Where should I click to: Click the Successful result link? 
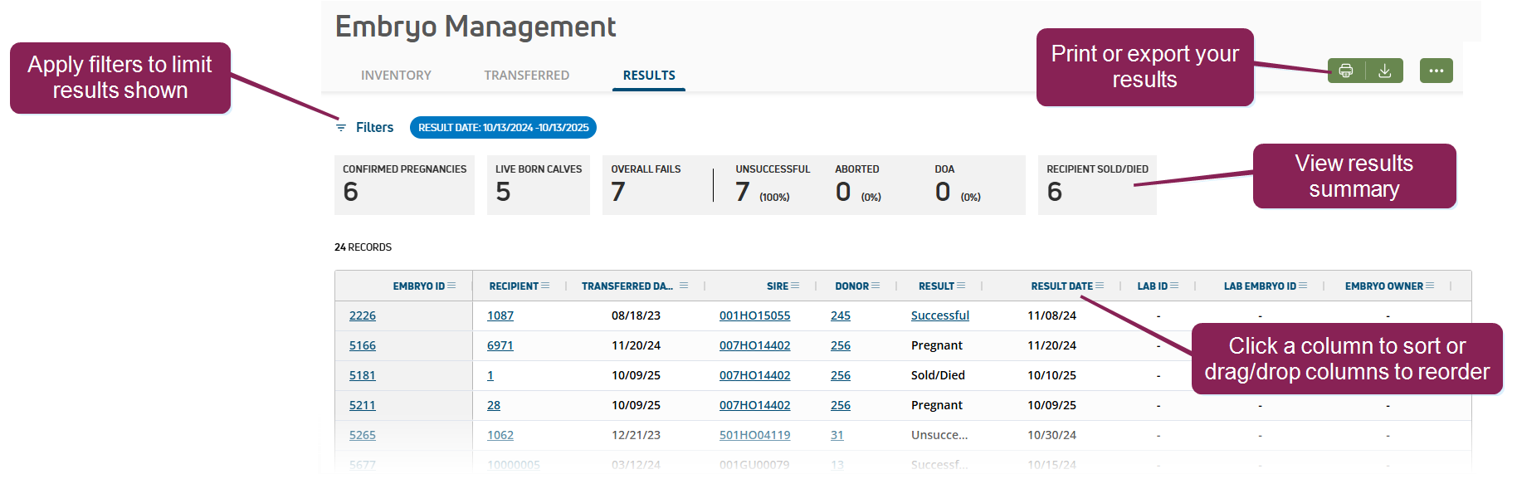939,315
